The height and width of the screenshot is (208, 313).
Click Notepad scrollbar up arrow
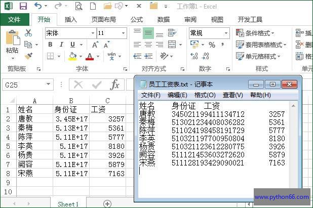tap(293, 106)
